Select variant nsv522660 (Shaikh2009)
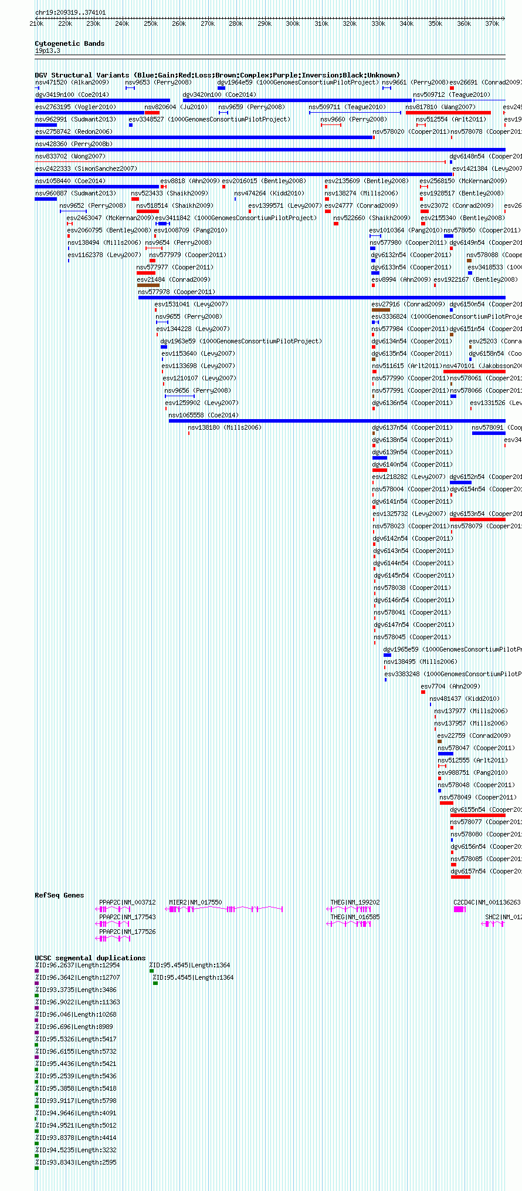Viewport: 522px width, 1191px height. point(372,218)
